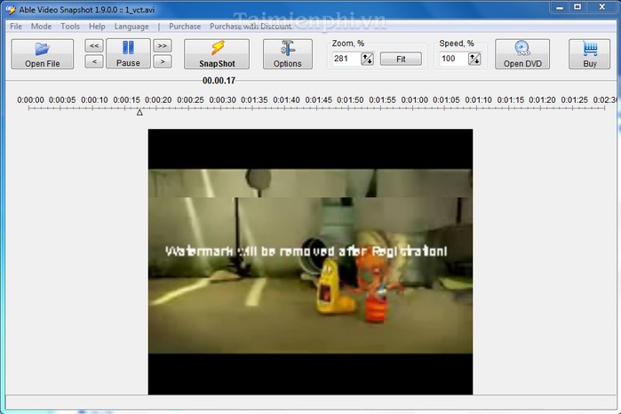
Task: Maximize the Able Video Snapshot window
Action: [x=577, y=7]
